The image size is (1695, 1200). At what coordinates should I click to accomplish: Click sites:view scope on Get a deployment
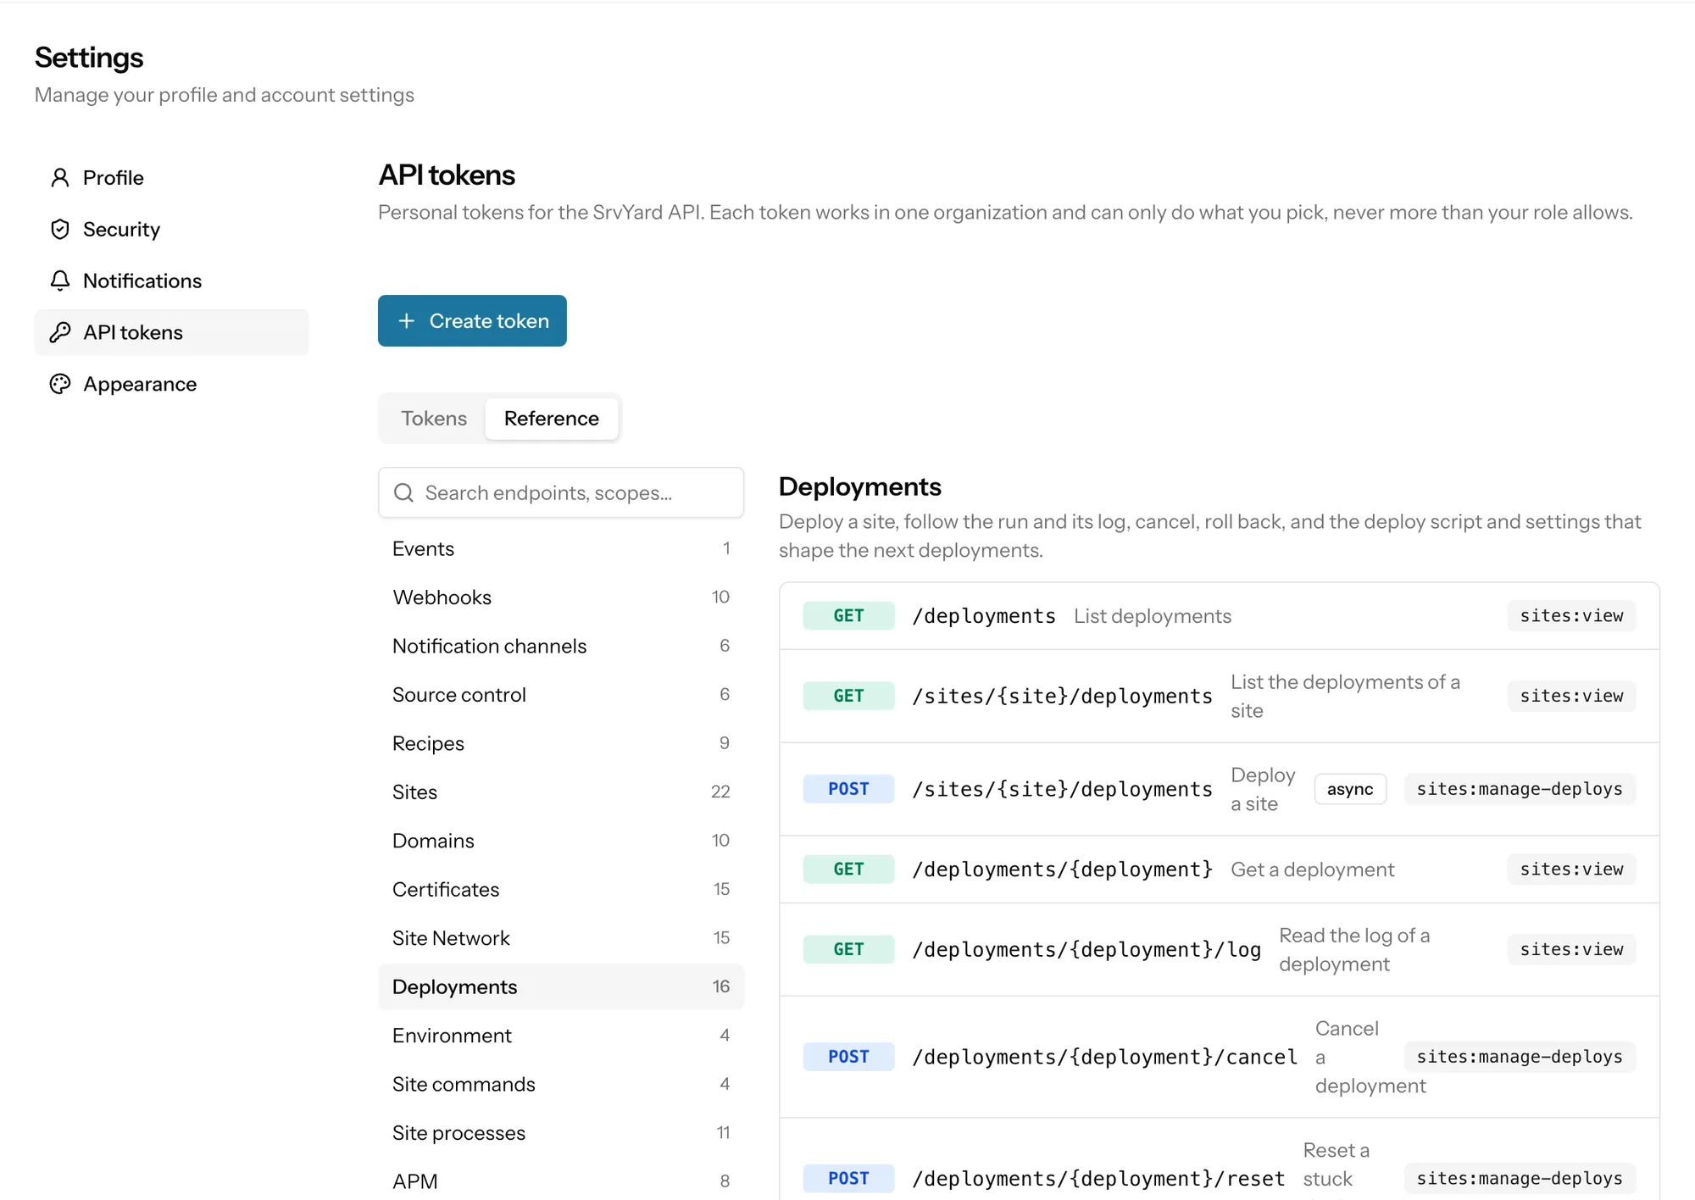tap(1571, 869)
